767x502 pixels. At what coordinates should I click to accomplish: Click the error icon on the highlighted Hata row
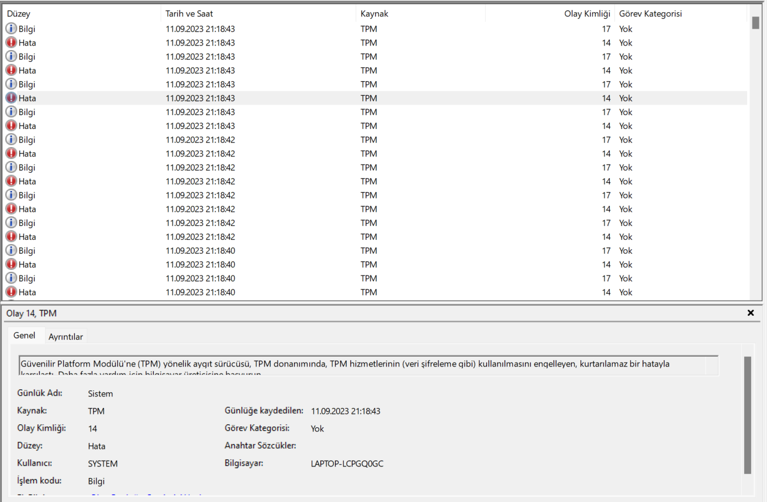[11, 98]
